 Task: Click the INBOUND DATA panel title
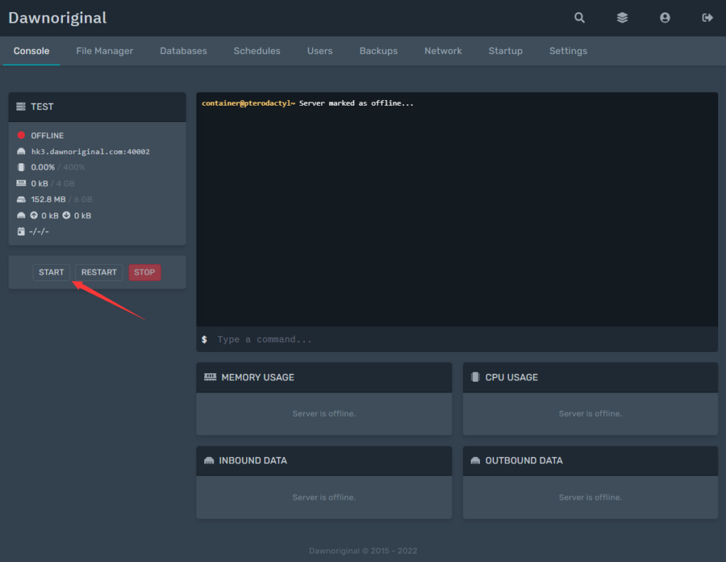pyautogui.click(x=253, y=461)
